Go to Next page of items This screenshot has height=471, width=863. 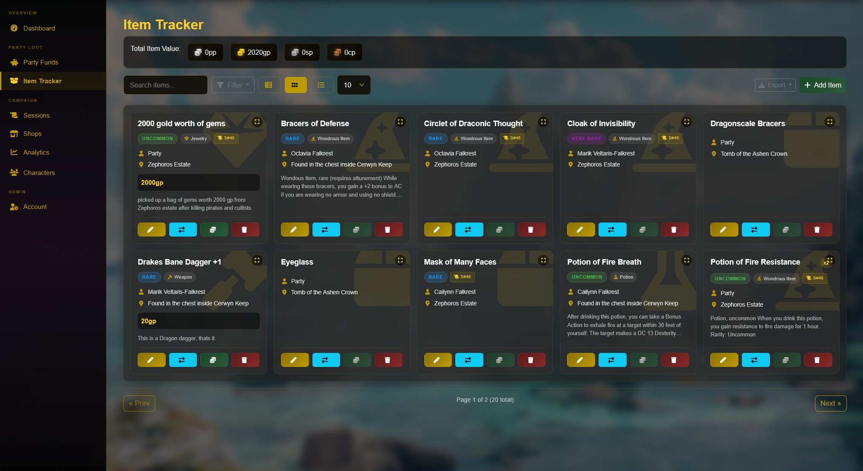coord(831,403)
